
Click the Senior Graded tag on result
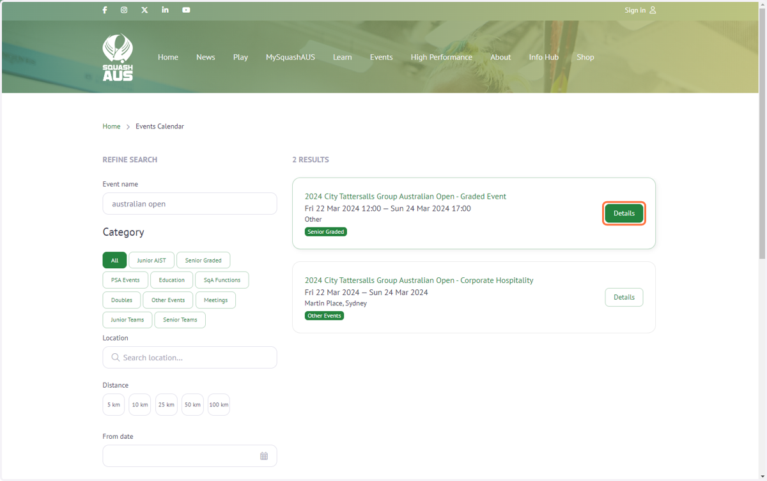326,232
